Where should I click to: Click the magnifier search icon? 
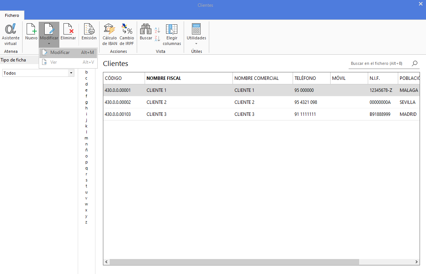click(x=415, y=63)
